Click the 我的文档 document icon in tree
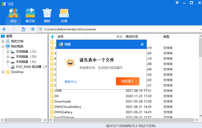The image size is (202, 128). (8, 41)
